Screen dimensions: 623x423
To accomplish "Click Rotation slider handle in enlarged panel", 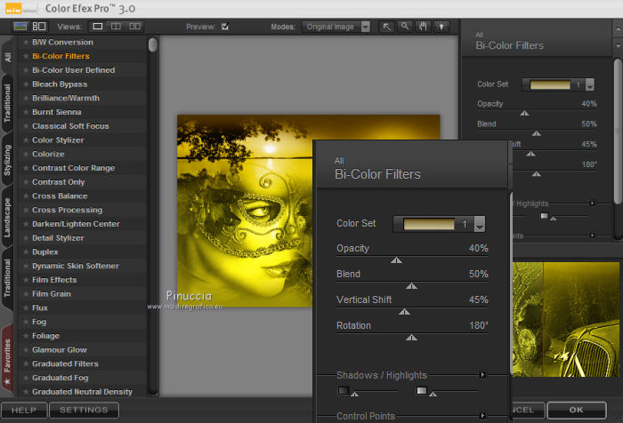I will [x=411, y=338].
